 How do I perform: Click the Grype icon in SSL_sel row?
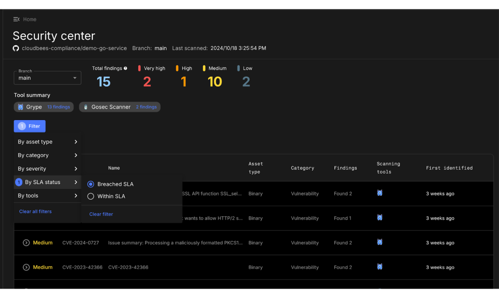[x=380, y=193]
